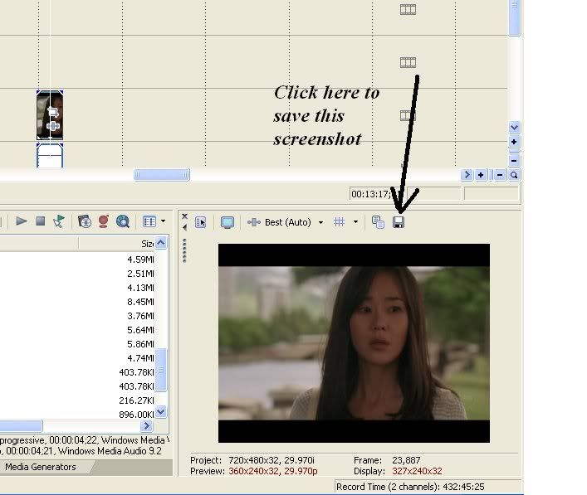Open Capture Video tool
Image resolution: width=587 pixels, height=495 pixels.
85,221
